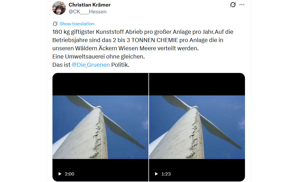Play the 2:00 video
Screen dimensions: 298x182
click(60, 174)
